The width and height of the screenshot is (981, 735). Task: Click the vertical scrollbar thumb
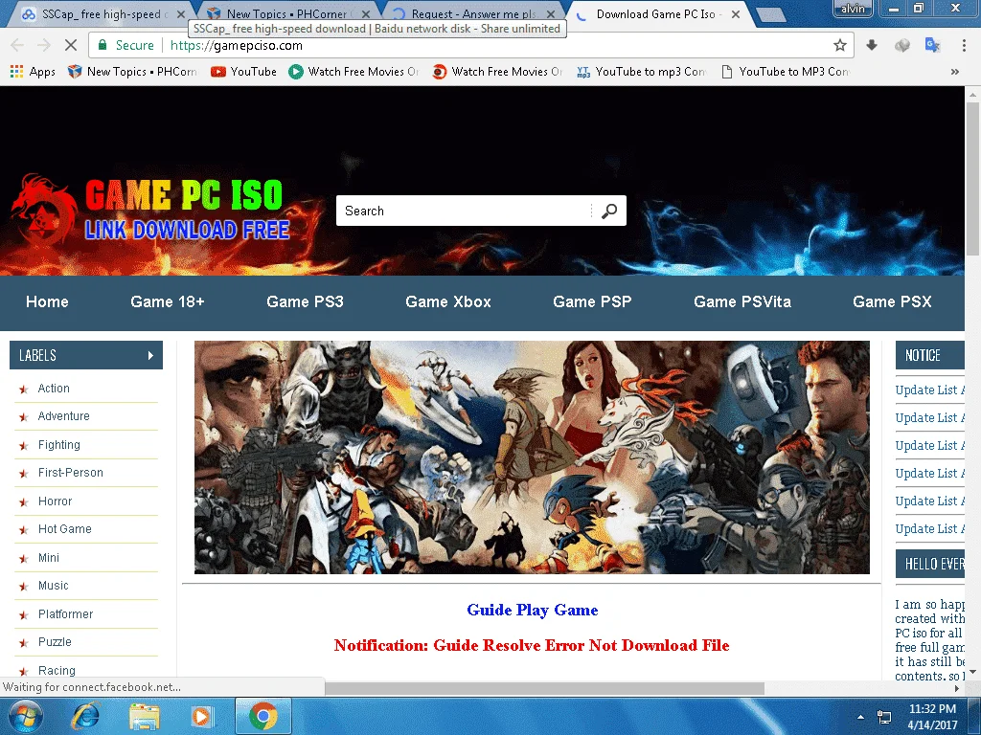tap(972, 178)
